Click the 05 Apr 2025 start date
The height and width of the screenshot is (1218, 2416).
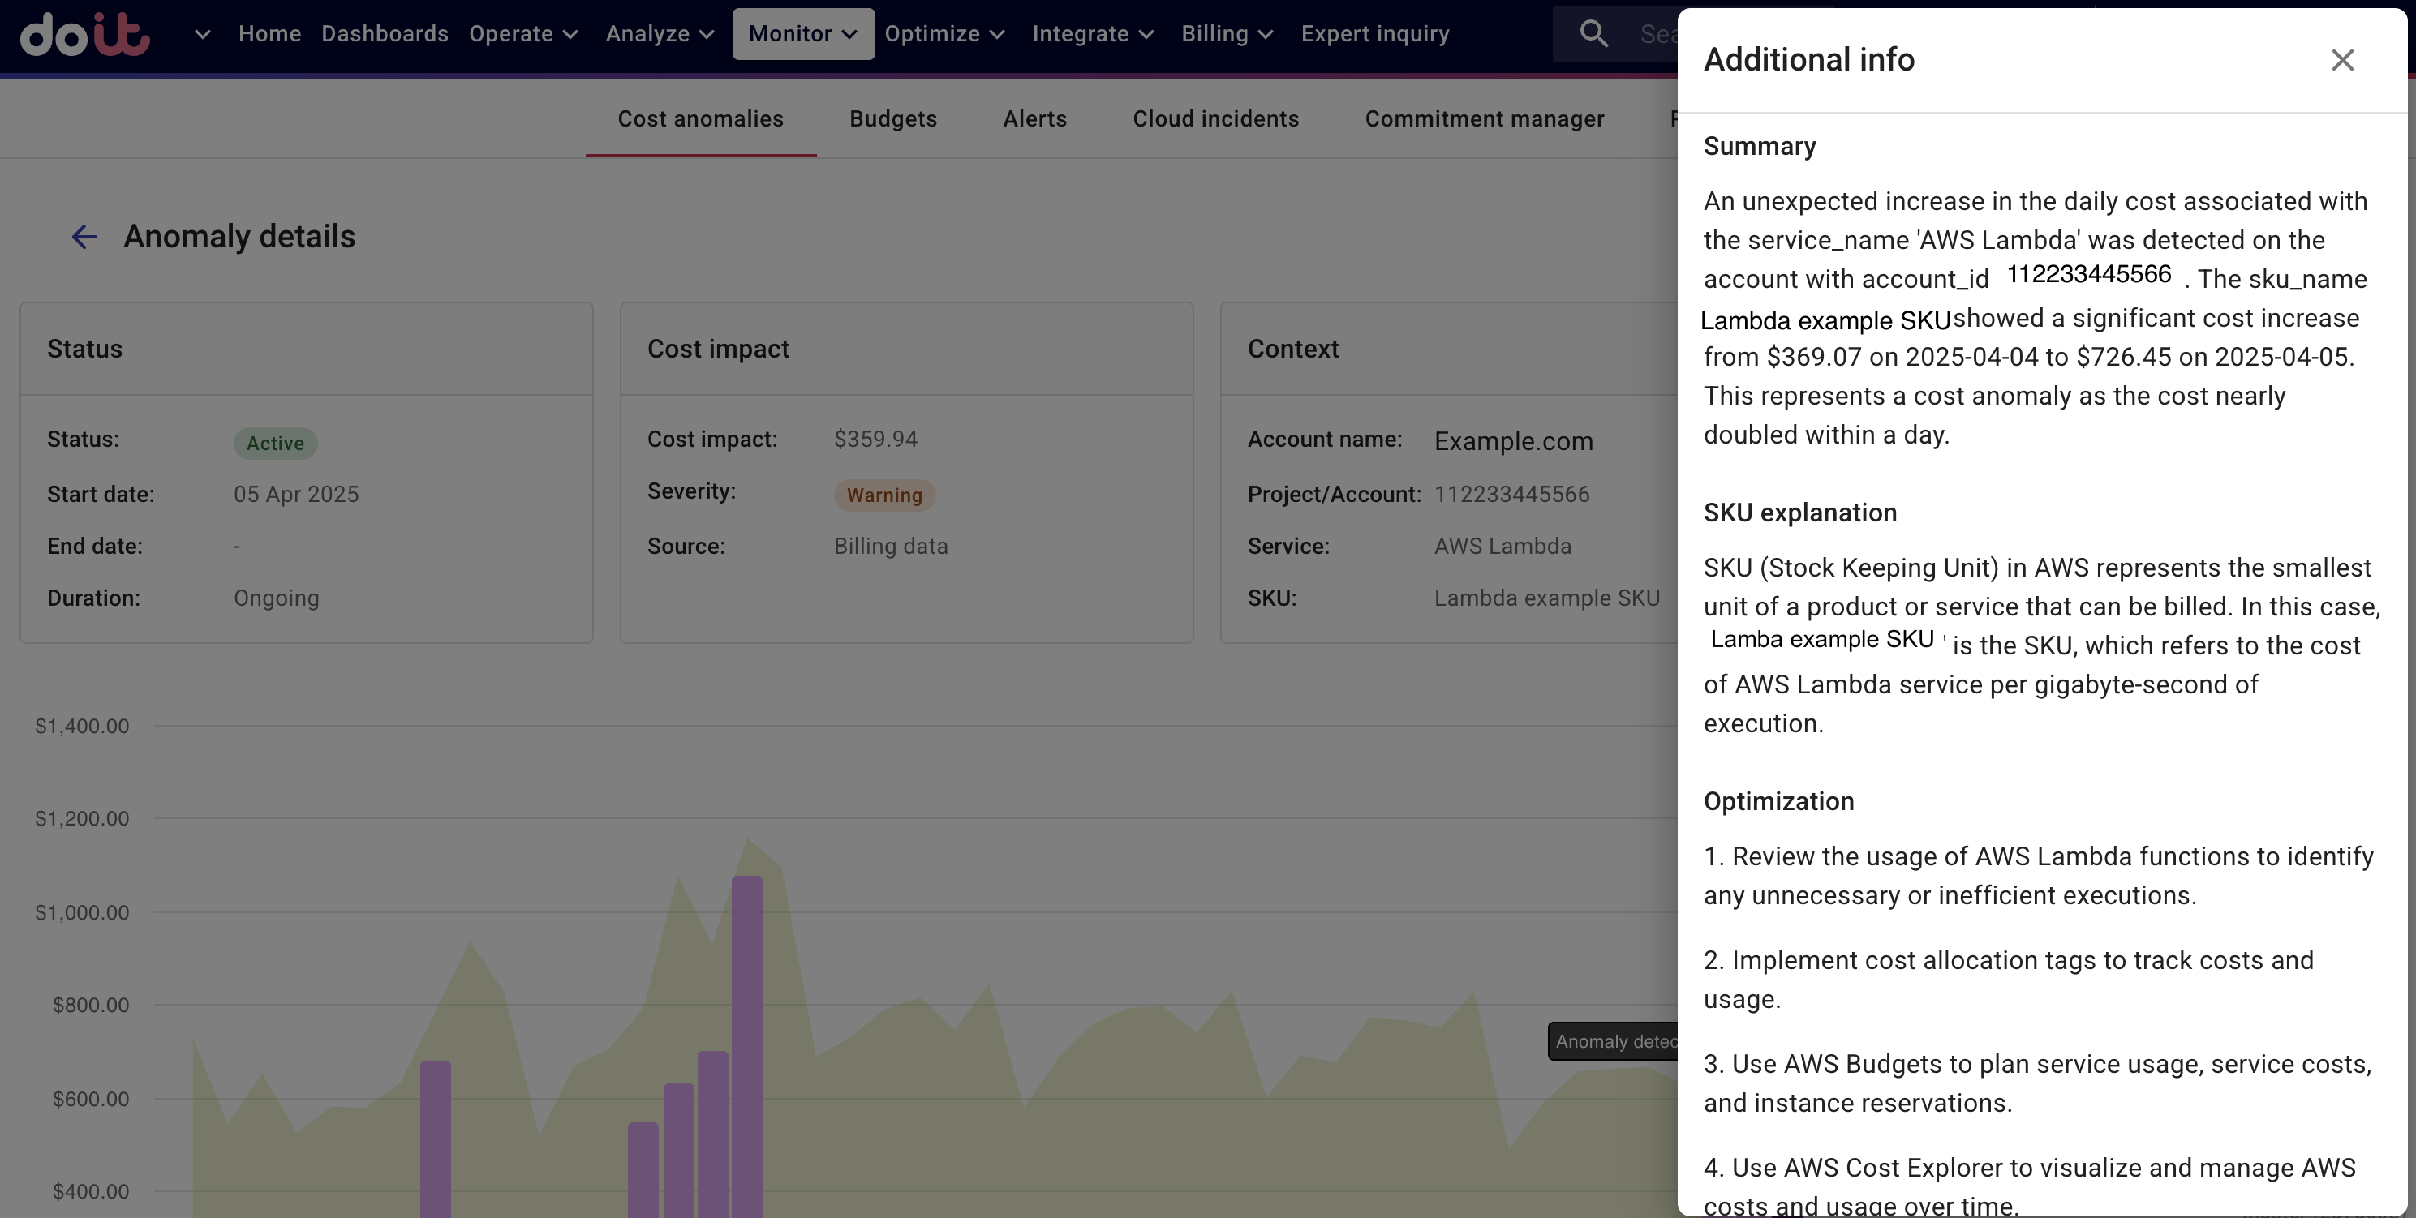click(295, 494)
